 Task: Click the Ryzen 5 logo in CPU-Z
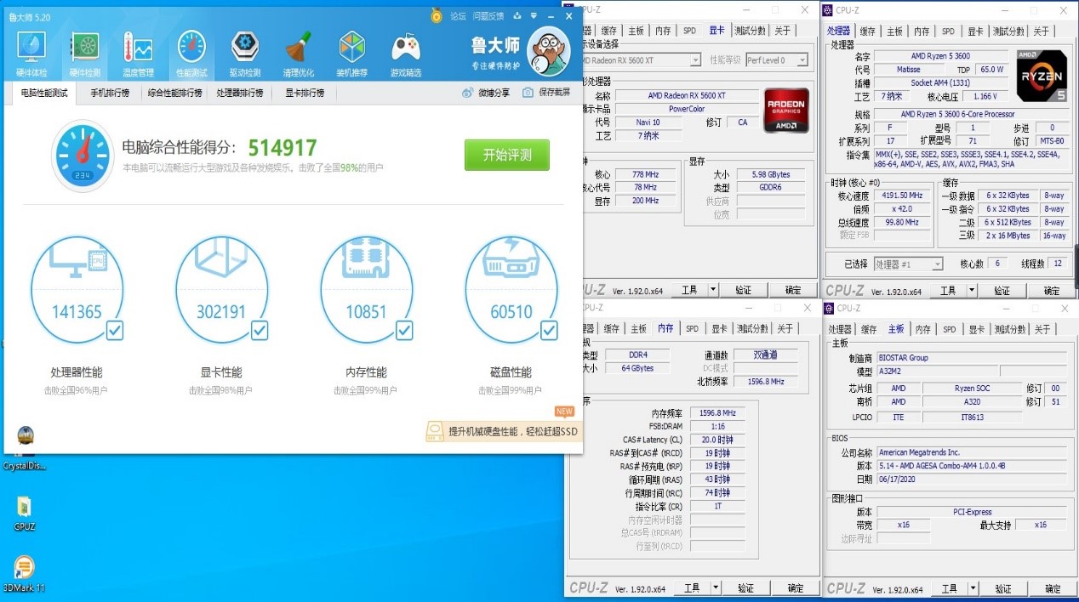click(1042, 75)
